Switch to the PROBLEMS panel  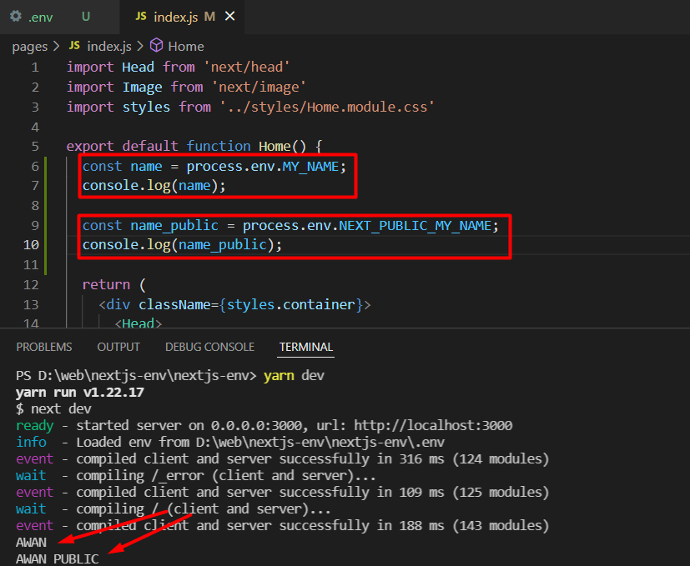[x=44, y=347]
